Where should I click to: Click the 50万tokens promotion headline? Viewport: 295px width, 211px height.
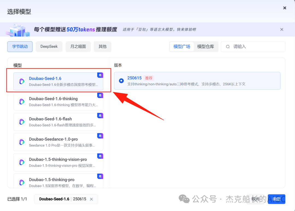pyautogui.click(x=75, y=29)
